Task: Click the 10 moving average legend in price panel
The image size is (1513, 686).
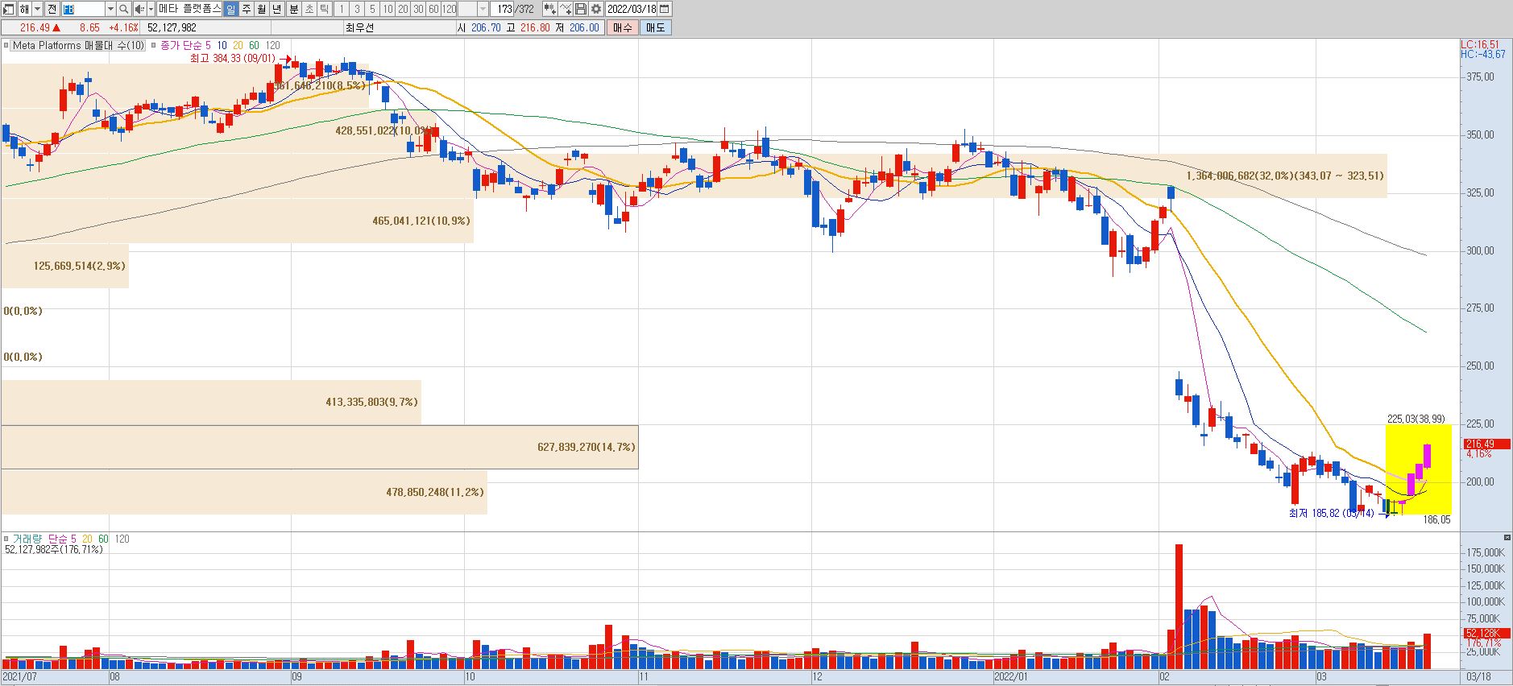Action: [x=222, y=45]
